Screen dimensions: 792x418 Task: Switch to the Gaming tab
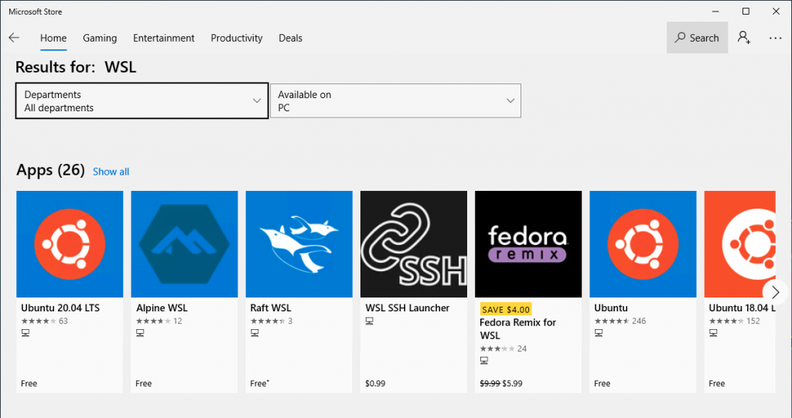click(x=100, y=38)
